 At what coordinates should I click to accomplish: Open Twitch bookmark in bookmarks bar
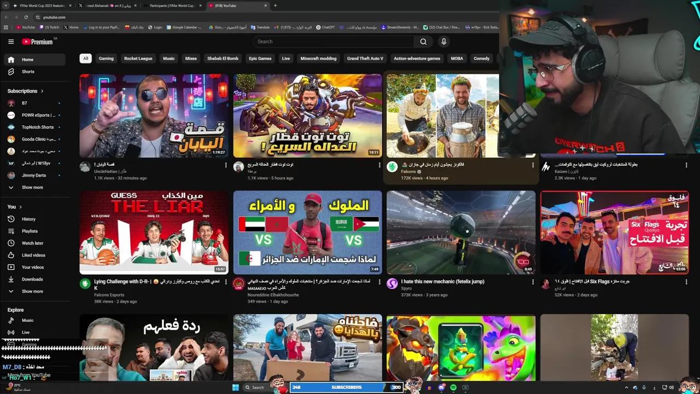coord(49,27)
